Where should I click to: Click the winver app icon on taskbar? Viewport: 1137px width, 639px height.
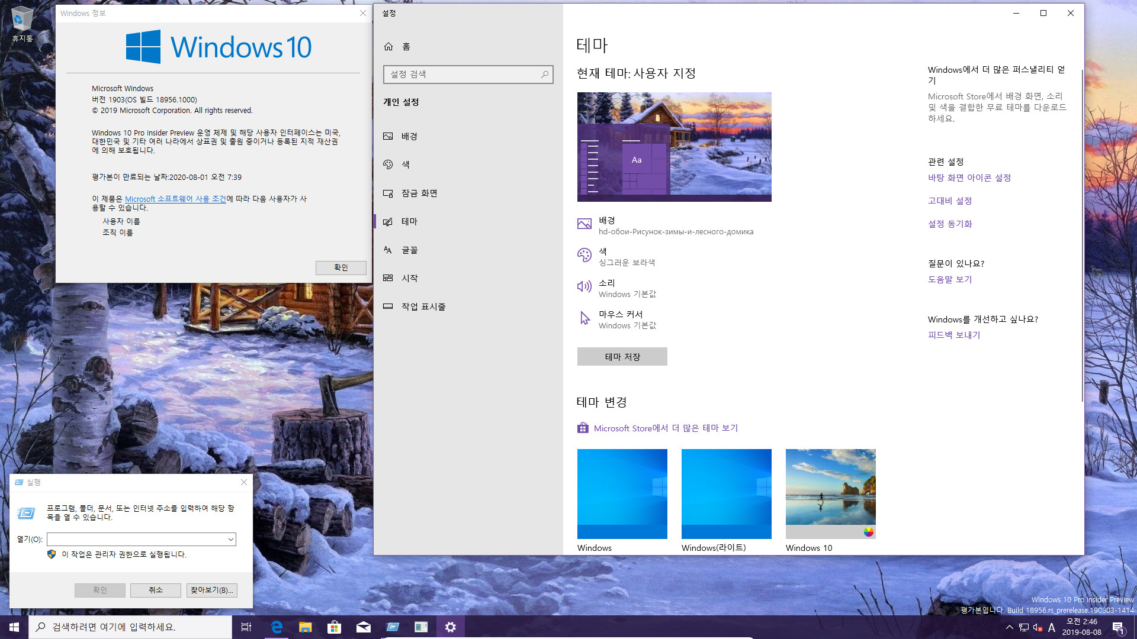tap(421, 627)
